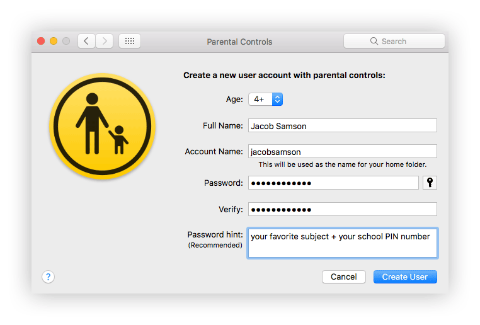
Task: Open the Age dropdown showing 4+
Action: (265, 99)
